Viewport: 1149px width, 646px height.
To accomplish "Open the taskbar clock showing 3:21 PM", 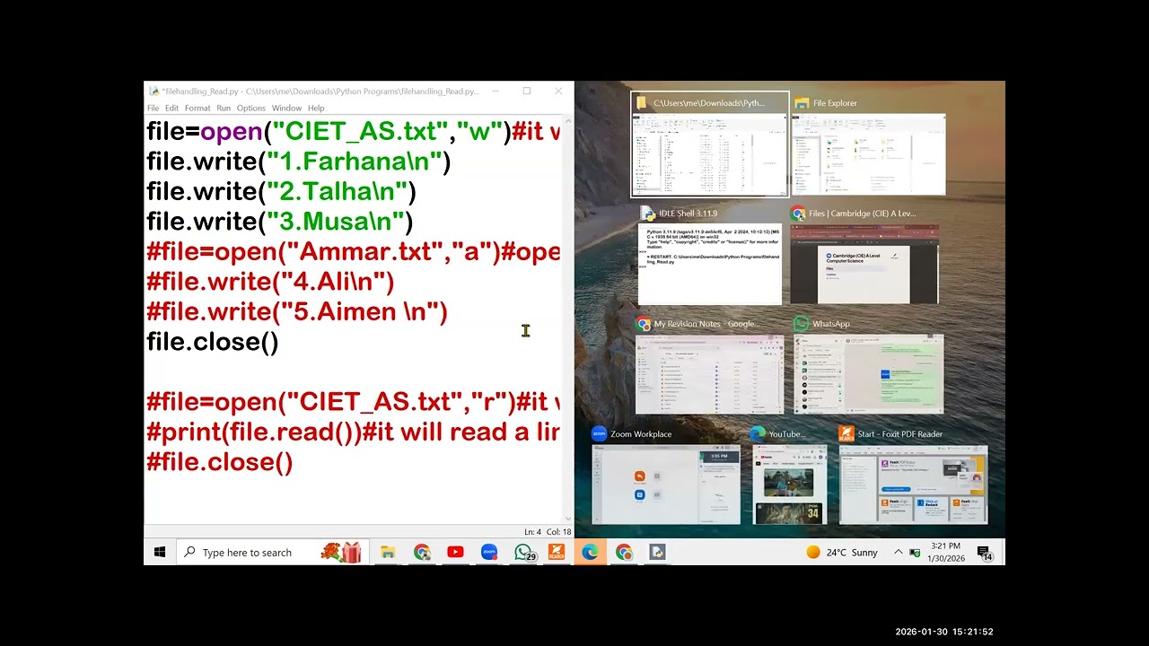I will pos(945,552).
